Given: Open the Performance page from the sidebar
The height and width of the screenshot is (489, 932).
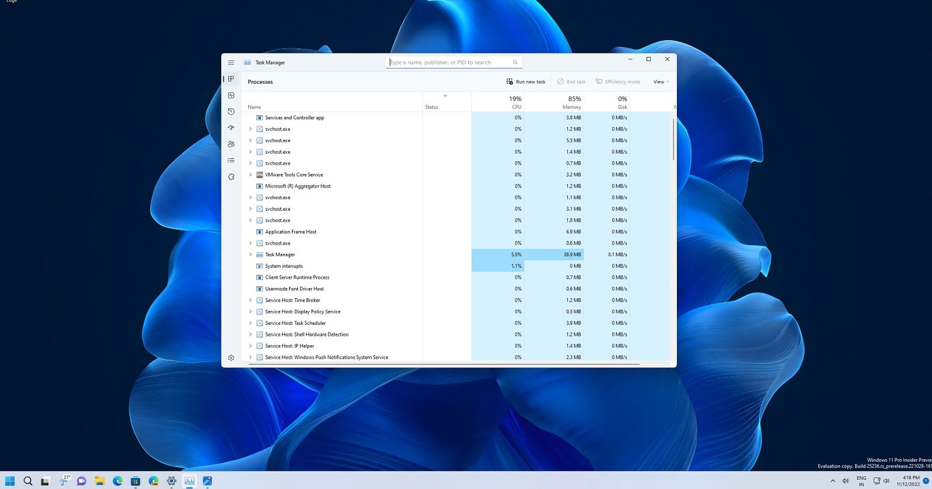Looking at the screenshot, I should coord(231,95).
